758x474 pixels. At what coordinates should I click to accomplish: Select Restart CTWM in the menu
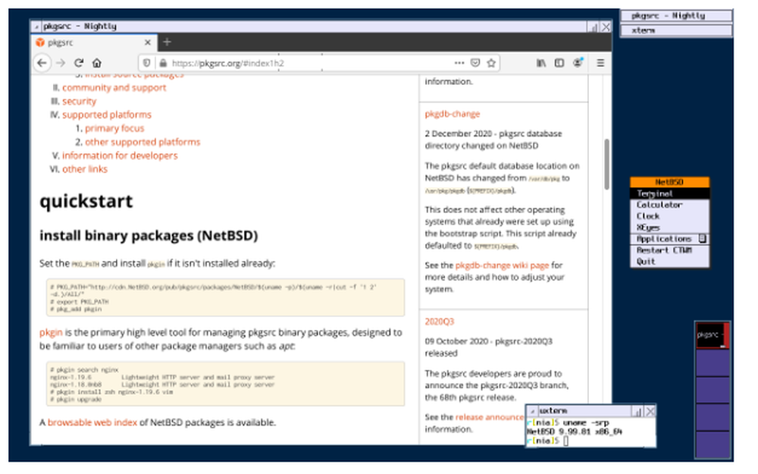pos(669,250)
